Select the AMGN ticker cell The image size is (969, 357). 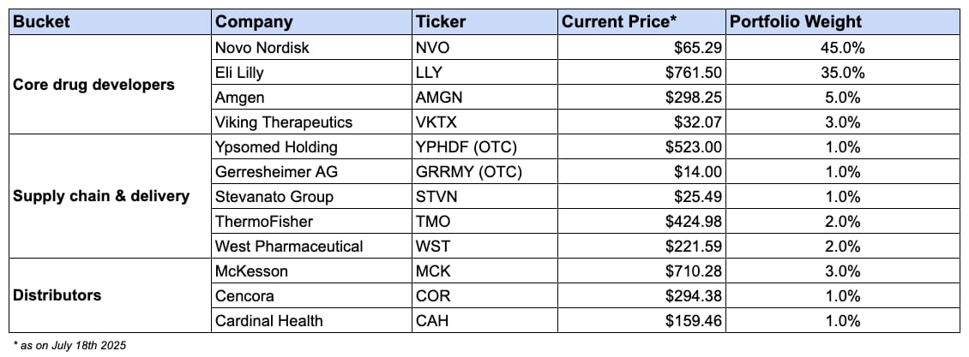coord(484,97)
